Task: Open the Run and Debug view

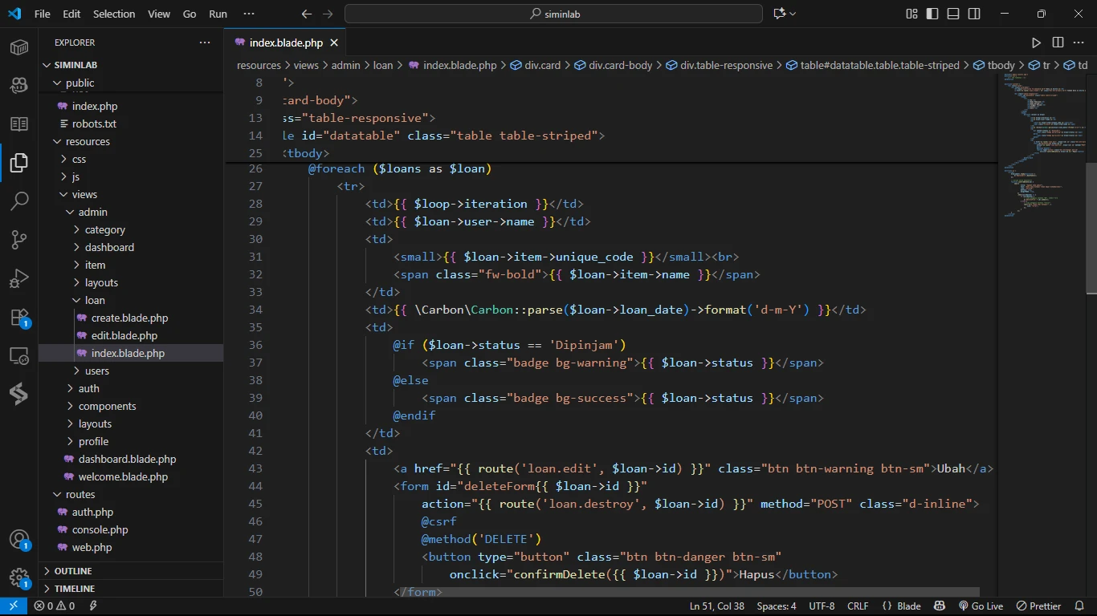Action: pos(19,278)
